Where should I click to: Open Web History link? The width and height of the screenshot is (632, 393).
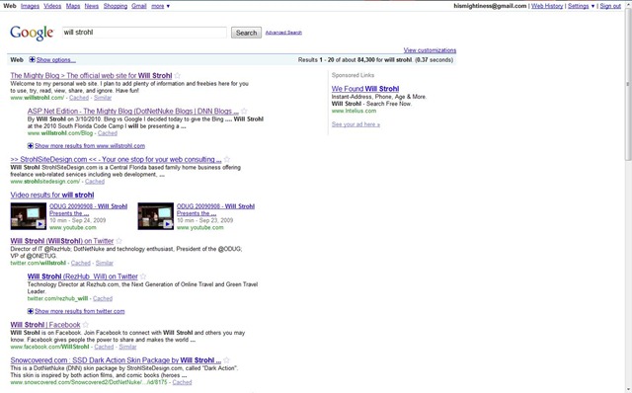point(547,6)
